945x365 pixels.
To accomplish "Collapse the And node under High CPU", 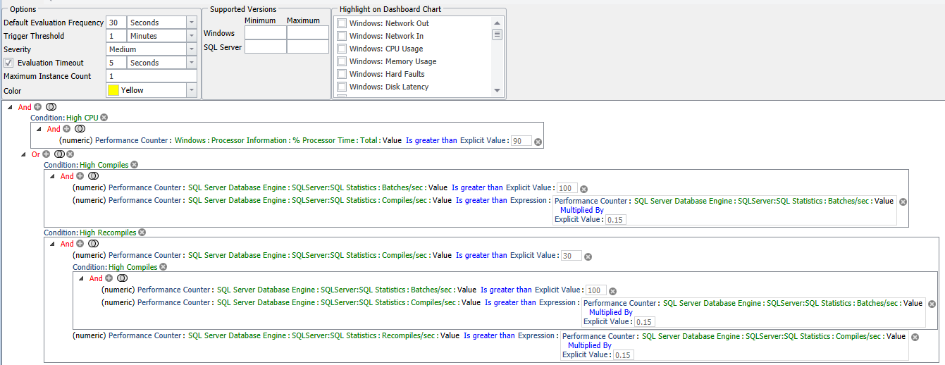I will click(x=39, y=129).
